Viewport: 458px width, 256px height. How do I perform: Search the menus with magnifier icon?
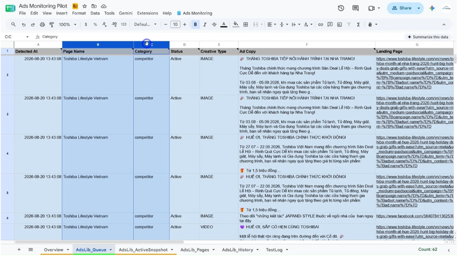click(x=13, y=24)
